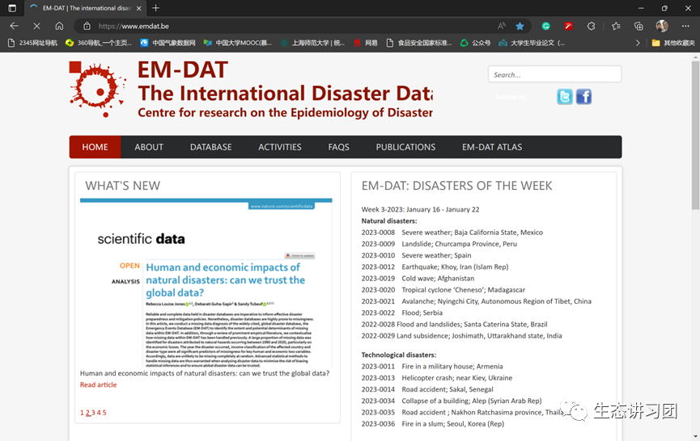Click the EM-DAT red splash logo
700x441 pixels.
(x=97, y=89)
